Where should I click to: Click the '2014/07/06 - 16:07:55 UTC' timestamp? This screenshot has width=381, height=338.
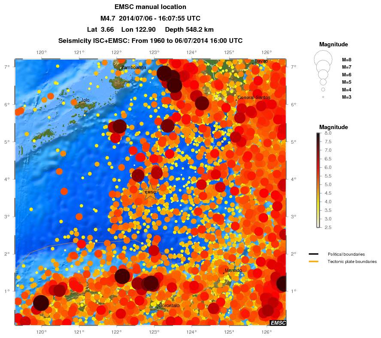(160, 18)
